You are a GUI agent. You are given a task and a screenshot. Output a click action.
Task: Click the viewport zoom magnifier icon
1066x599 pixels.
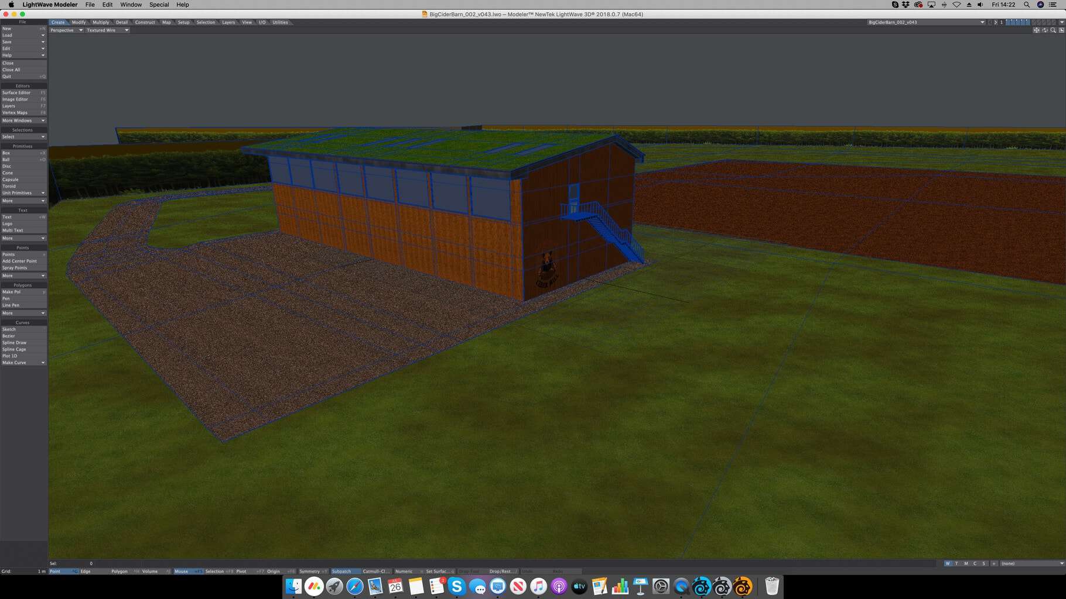point(1053,30)
